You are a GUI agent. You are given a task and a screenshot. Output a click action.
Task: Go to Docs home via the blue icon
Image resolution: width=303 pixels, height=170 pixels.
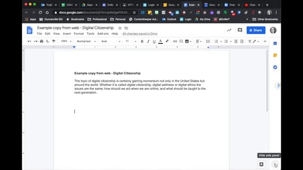coord(29,30)
